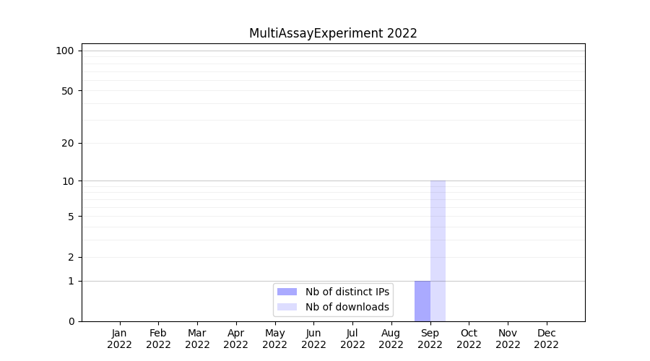Click the Dec 2022 axis label

point(546,339)
